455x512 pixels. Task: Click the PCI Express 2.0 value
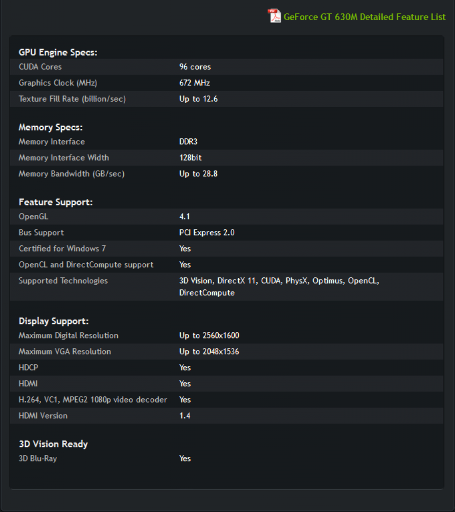click(207, 232)
